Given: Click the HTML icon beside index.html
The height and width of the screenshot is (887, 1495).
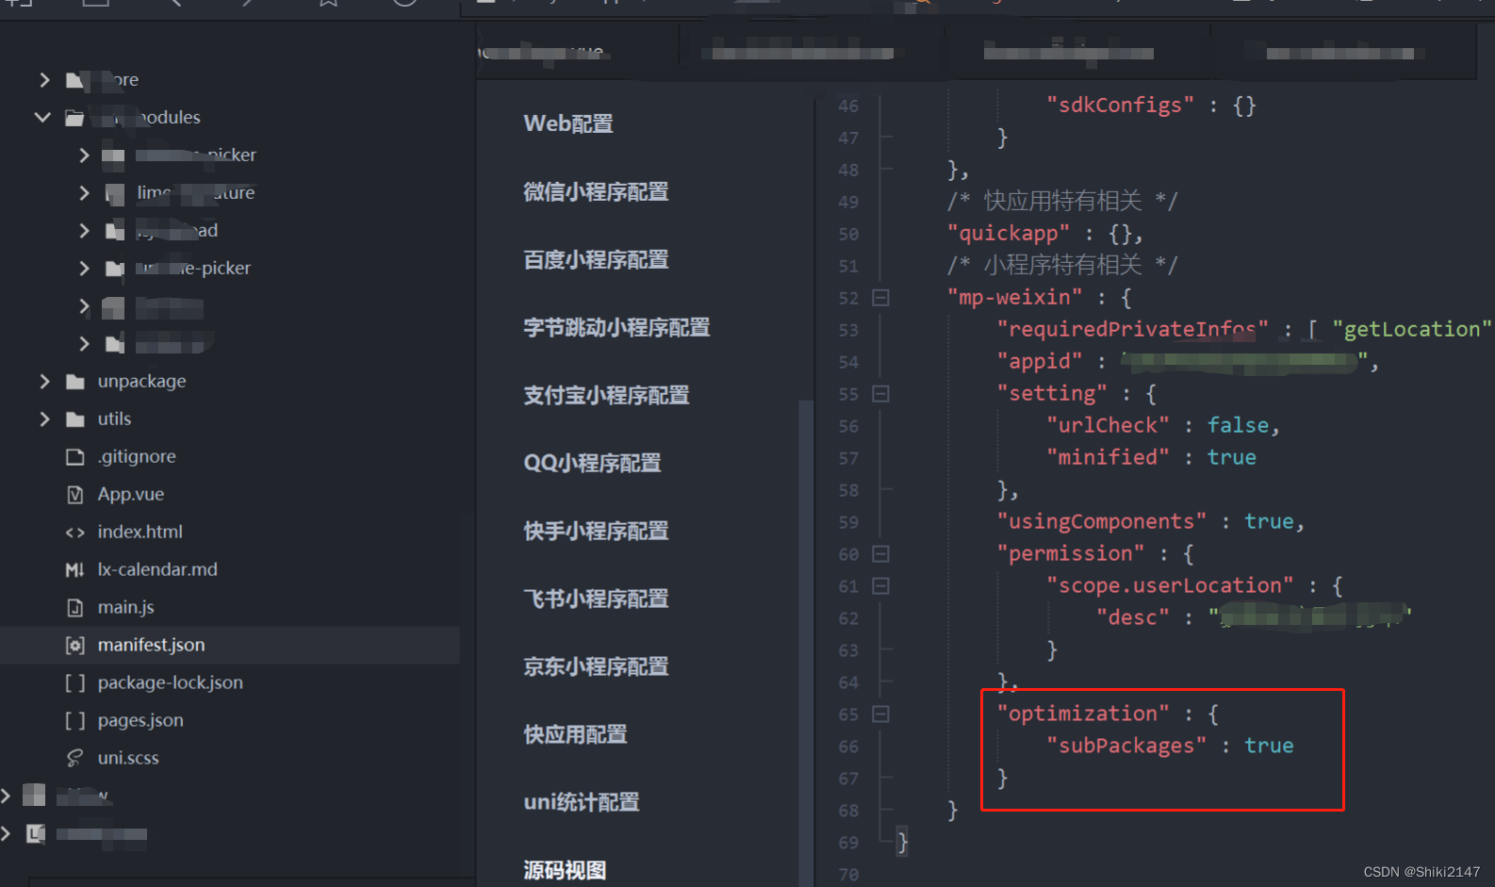Looking at the screenshot, I should (x=75, y=532).
